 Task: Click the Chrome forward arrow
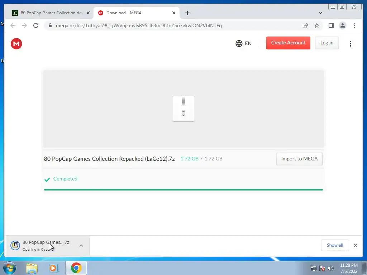pyautogui.click(x=24, y=25)
